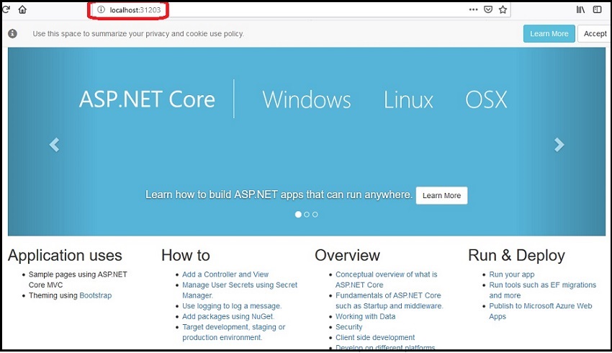Select first carousel indicator dot

click(x=298, y=215)
